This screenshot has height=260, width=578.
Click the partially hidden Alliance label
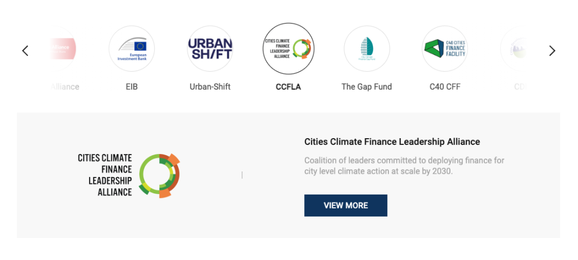click(64, 87)
